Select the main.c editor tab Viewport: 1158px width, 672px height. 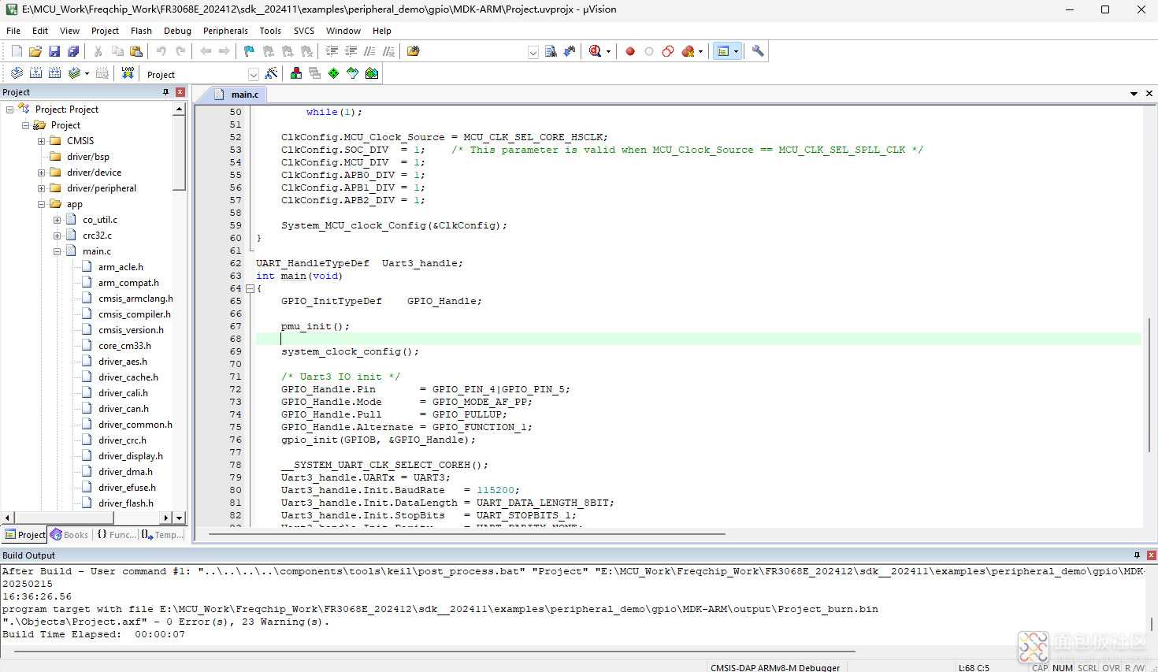(x=239, y=95)
